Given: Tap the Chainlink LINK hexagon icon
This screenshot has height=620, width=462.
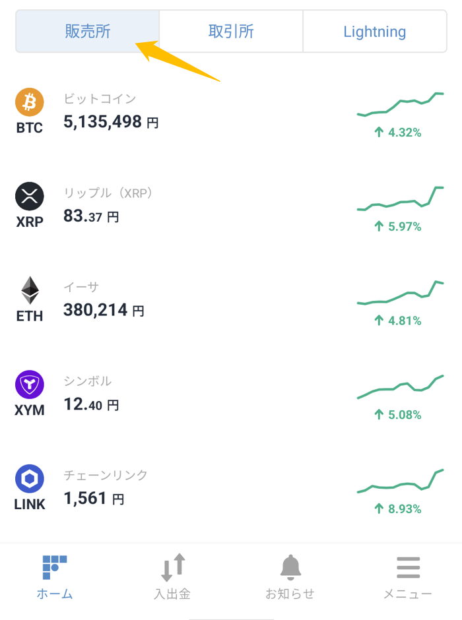Looking at the screenshot, I should point(30,478).
